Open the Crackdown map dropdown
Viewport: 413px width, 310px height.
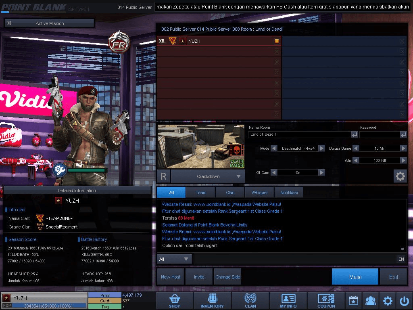coord(209,176)
